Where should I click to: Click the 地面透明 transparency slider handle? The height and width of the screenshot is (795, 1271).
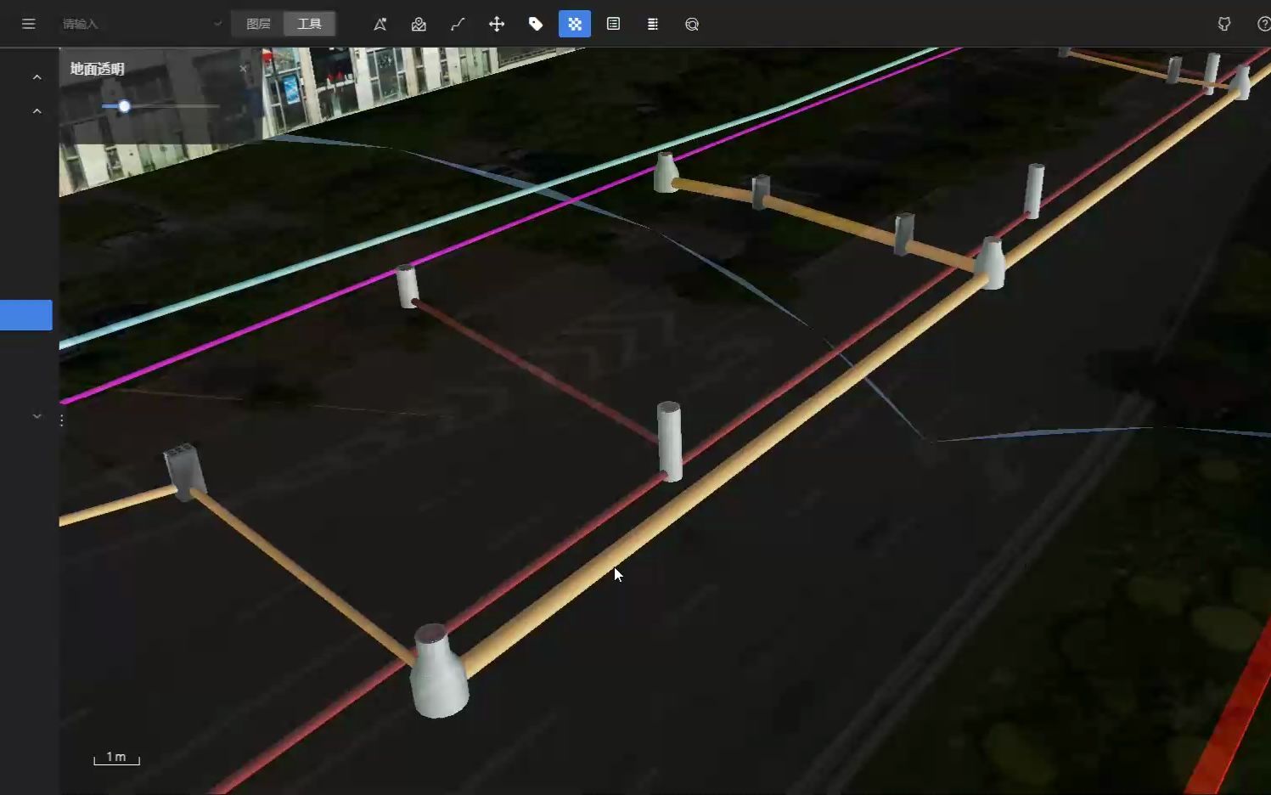124,106
